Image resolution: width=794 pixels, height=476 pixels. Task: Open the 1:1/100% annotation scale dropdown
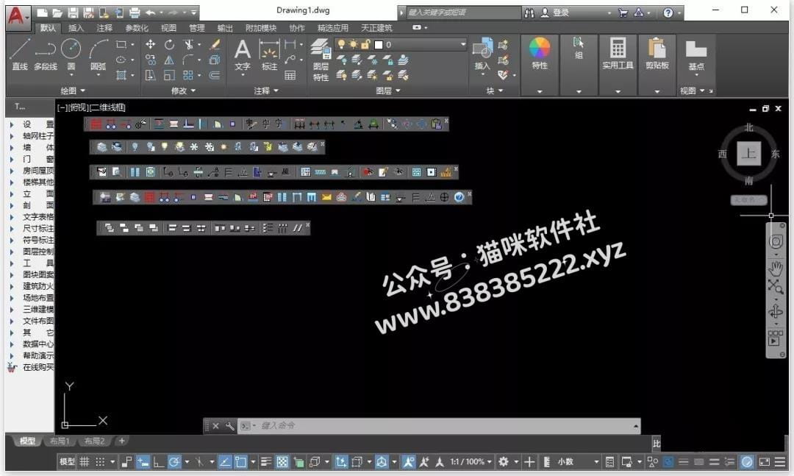click(x=471, y=462)
